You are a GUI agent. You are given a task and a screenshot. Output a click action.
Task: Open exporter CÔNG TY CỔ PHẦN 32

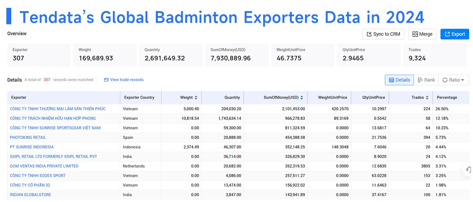(x=30, y=185)
